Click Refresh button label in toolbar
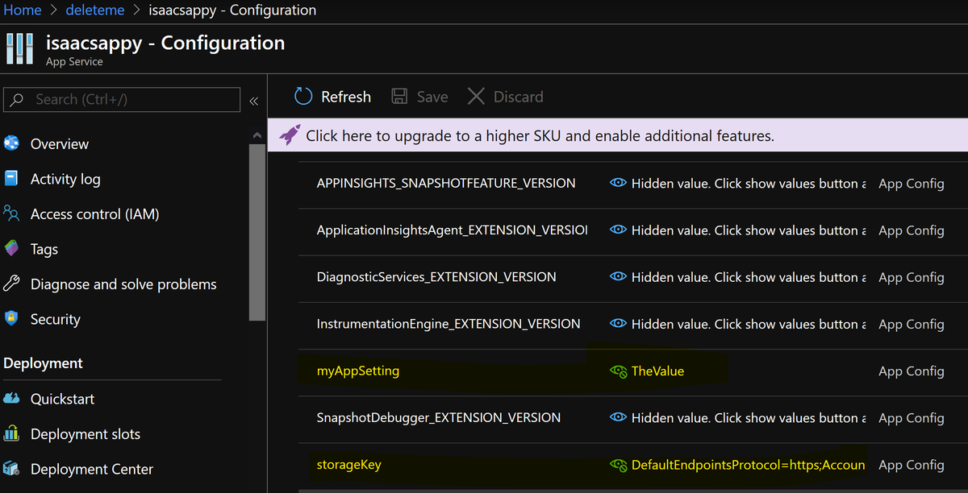Screen dimensions: 968x493 346,97
